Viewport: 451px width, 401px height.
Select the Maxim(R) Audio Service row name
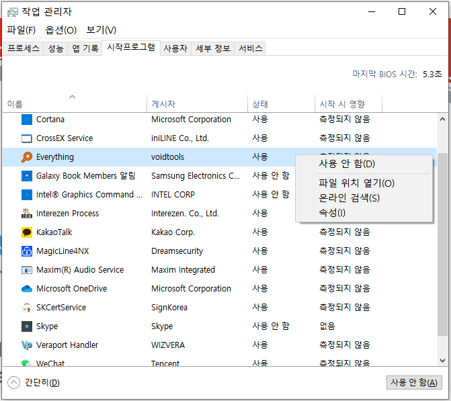coord(80,270)
